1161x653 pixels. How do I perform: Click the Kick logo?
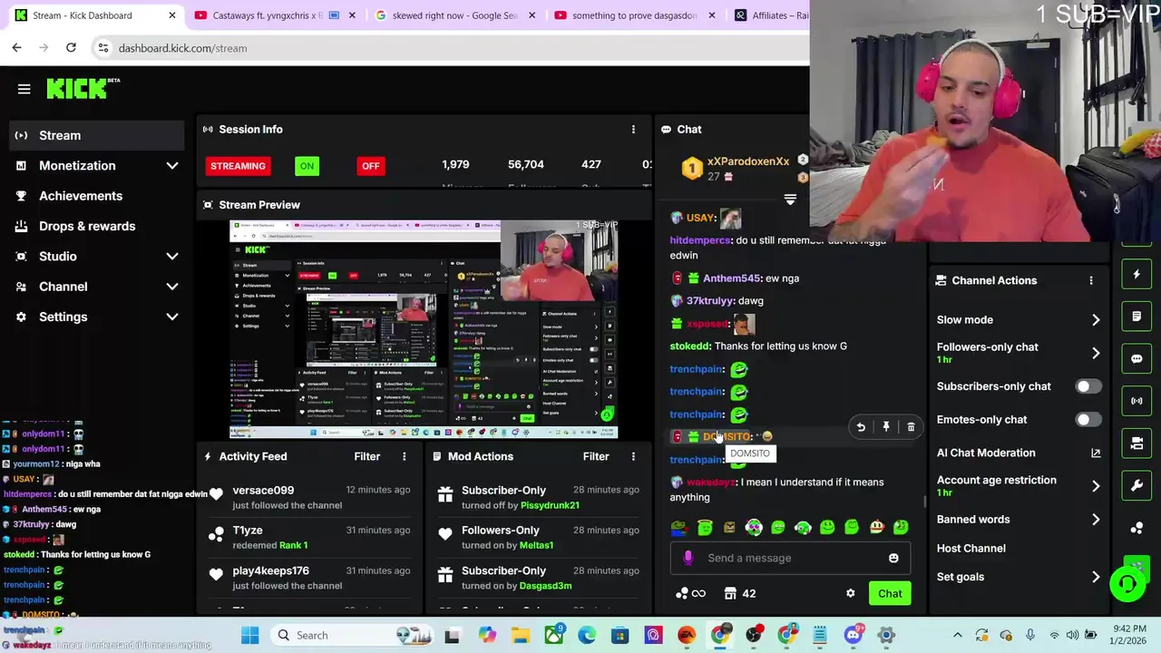click(83, 88)
